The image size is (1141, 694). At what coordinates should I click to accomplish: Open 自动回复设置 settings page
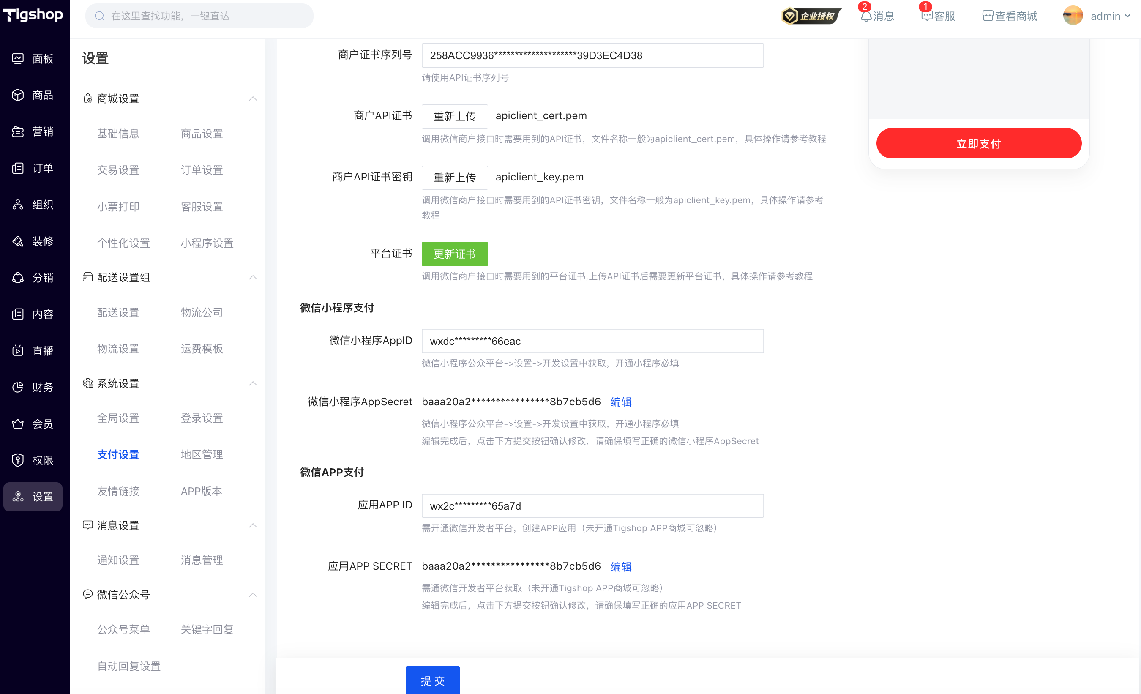pos(129,666)
